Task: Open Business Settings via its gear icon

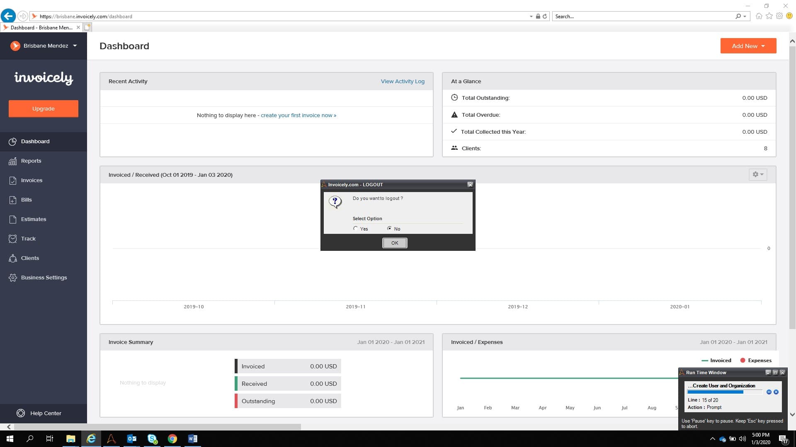Action: (13, 278)
